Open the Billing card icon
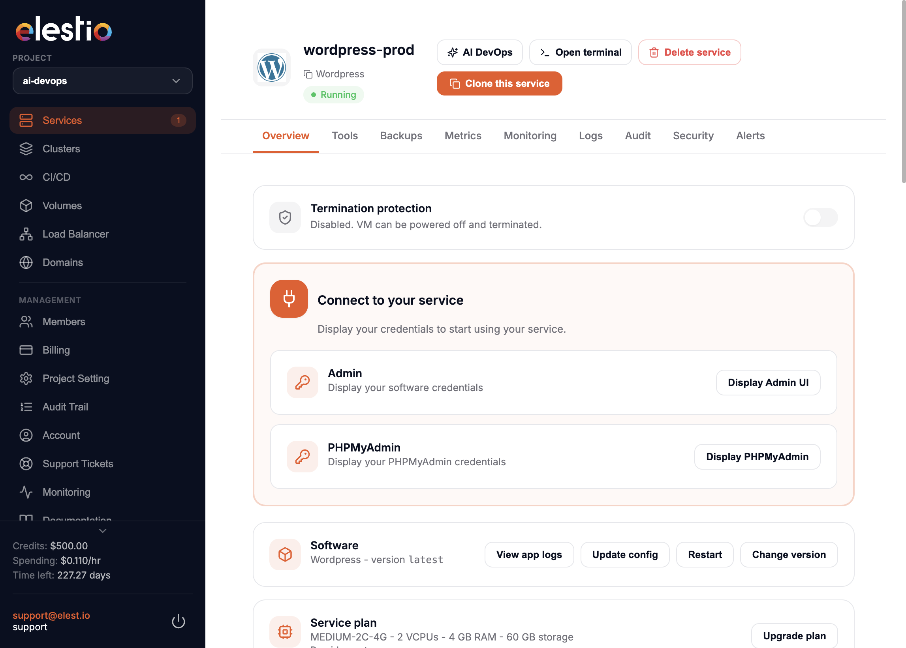 pyautogui.click(x=26, y=350)
